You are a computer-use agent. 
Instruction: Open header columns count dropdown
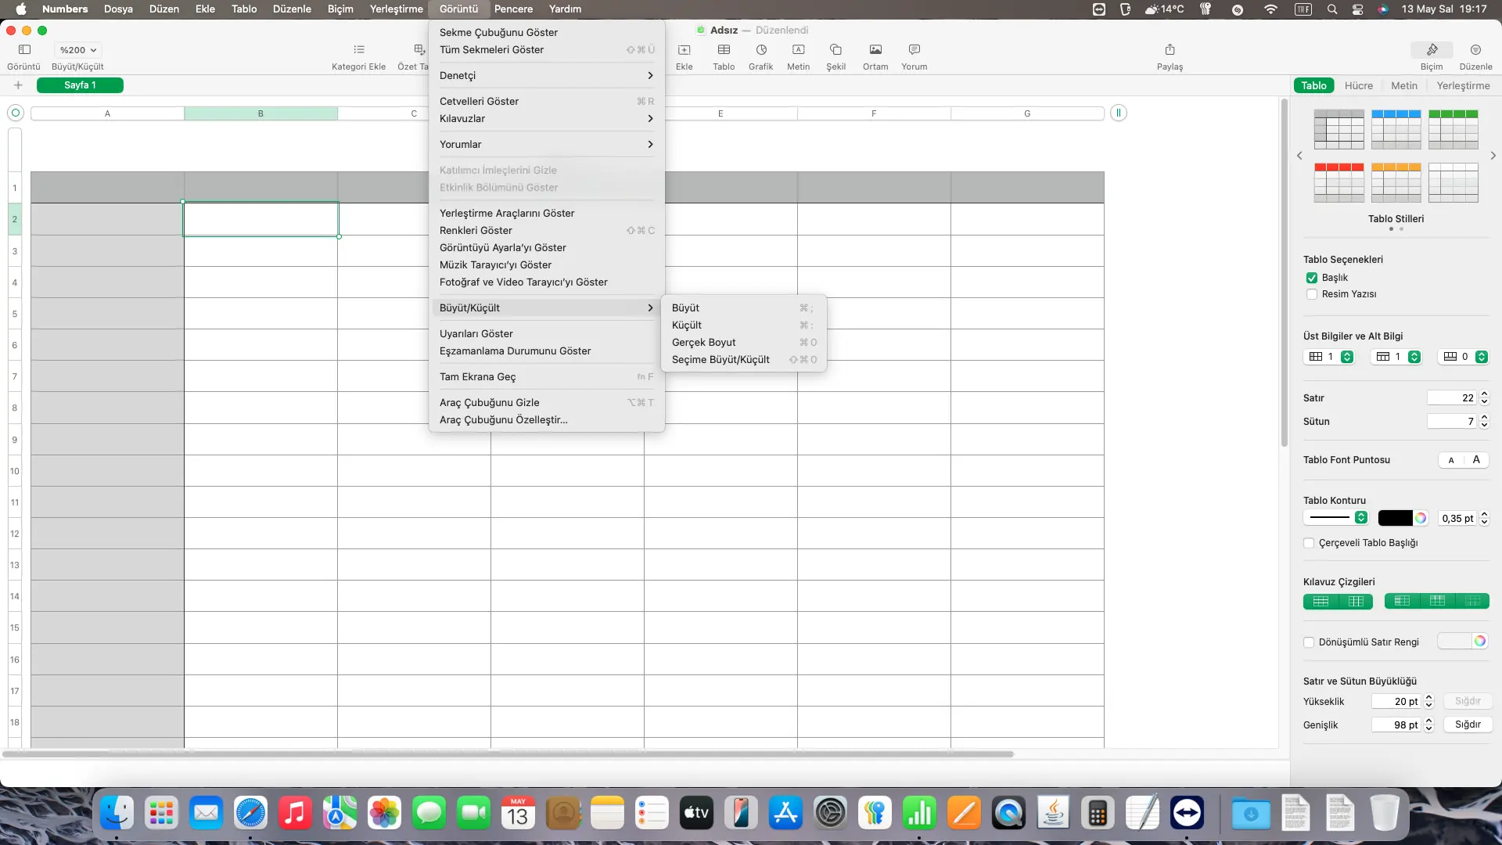(x=1328, y=357)
